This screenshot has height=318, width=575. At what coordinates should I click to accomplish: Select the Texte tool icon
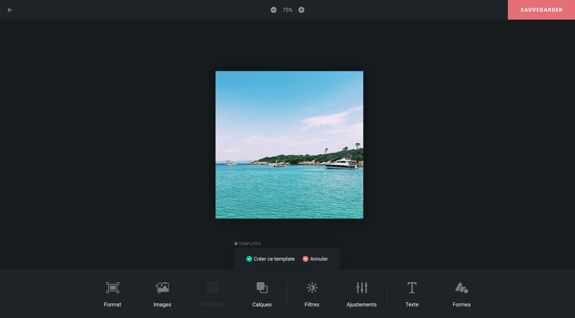(x=412, y=288)
